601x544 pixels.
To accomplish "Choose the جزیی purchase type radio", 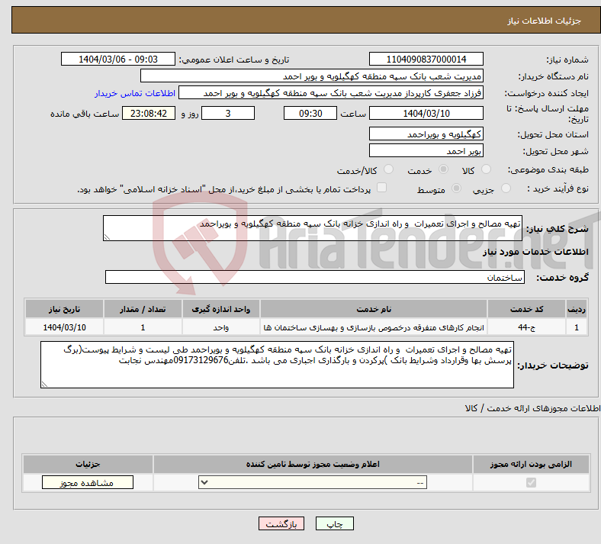I will click(x=506, y=188).
